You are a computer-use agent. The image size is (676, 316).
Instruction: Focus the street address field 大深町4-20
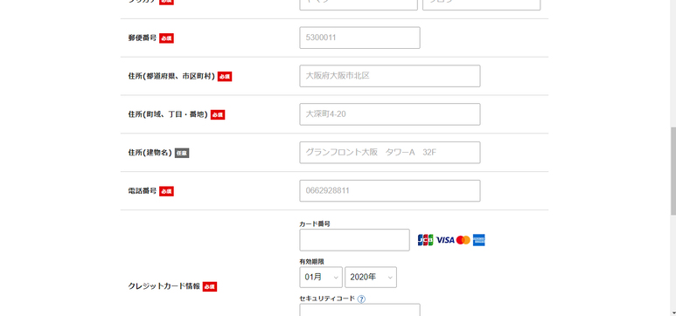390,114
